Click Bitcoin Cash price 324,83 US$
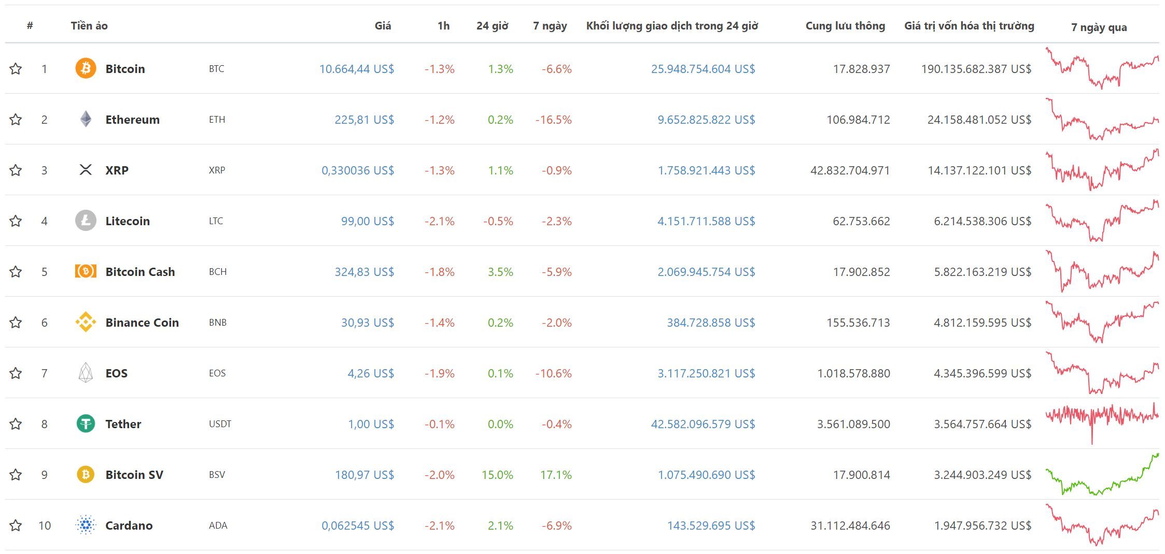1165x554 pixels. 364,271
